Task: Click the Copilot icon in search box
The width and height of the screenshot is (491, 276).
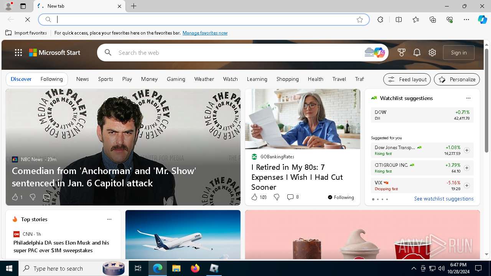Action: click(379, 53)
